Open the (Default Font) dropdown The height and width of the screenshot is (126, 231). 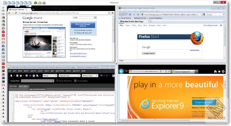tap(70, 76)
